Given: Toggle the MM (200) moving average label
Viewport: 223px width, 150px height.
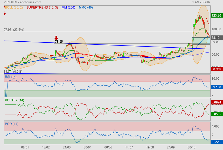Looking at the screenshot, I should [x=68, y=8].
